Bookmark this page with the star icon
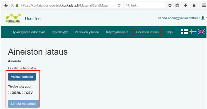The width and height of the screenshot is (207, 109). pos(170,5)
